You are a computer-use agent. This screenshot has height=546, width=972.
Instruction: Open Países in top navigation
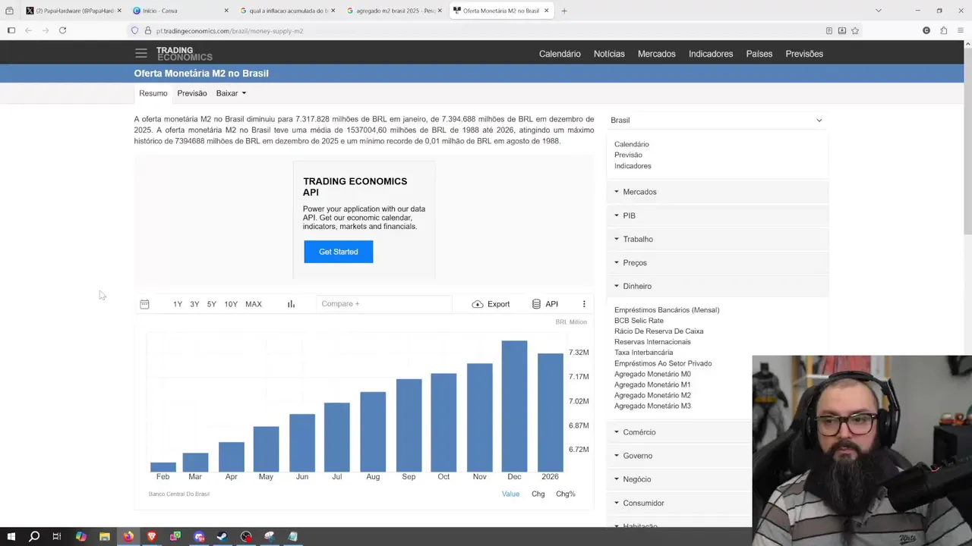759,54
